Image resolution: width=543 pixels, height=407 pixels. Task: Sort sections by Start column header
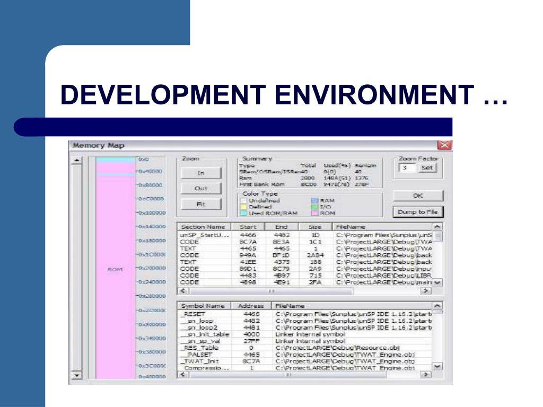click(x=248, y=227)
